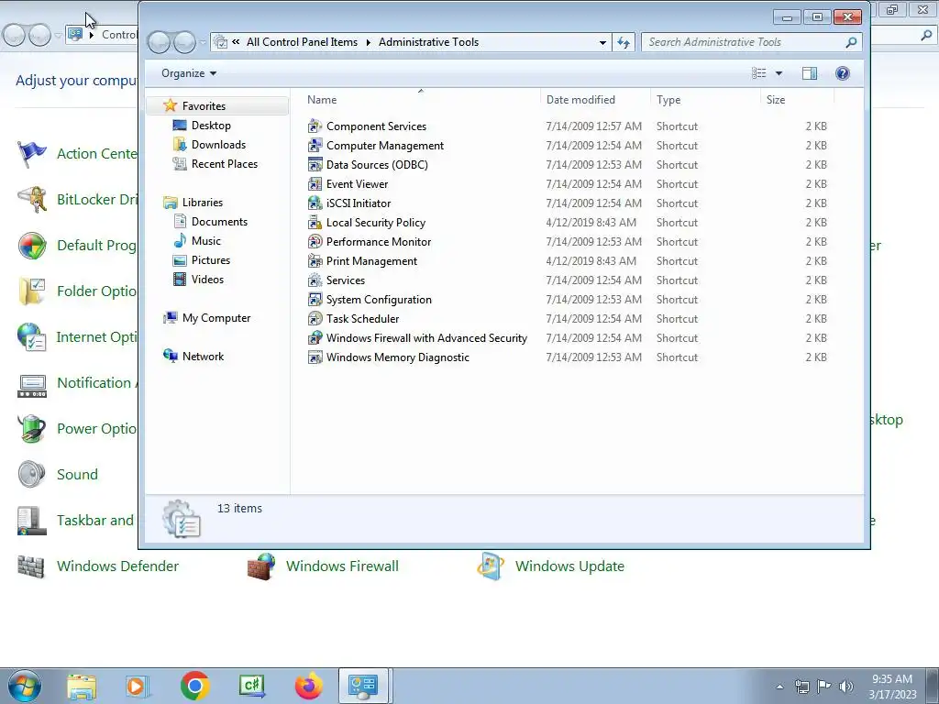Open Desktop in navigation pane

pos(211,125)
